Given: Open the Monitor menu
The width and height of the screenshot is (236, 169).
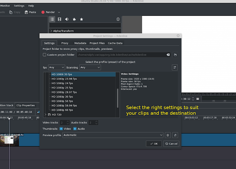Looking at the screenshot, I should click(x=5, y=6).
